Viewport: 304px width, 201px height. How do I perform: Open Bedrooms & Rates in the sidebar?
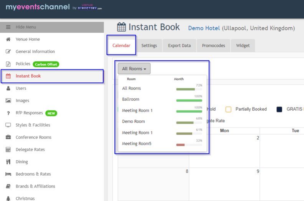coord(33,174)
